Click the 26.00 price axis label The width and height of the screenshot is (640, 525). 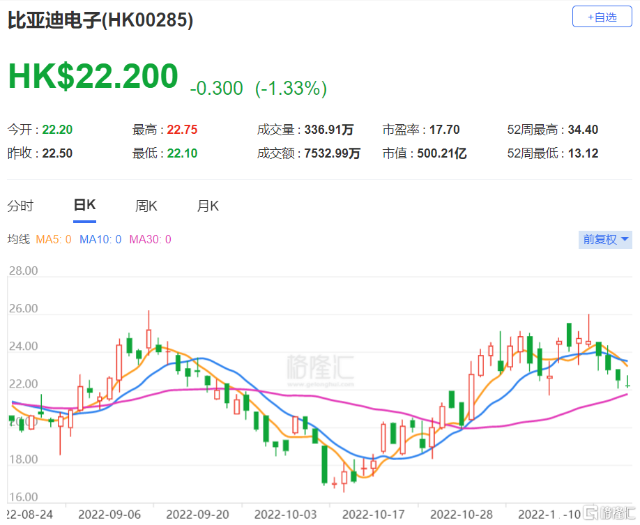point(23,308)
